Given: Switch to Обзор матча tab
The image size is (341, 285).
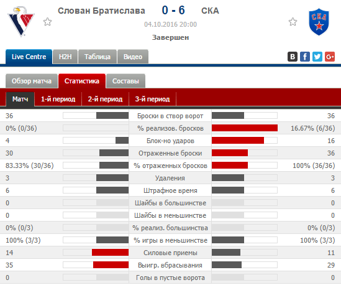Looking at the screenshot, I should [x=32, y=81].
